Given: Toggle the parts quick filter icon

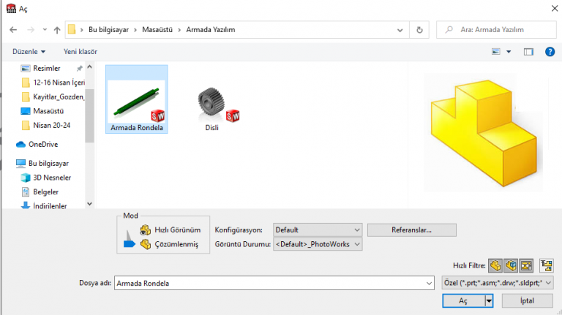Looking at the screenshot, I should 495,265.
